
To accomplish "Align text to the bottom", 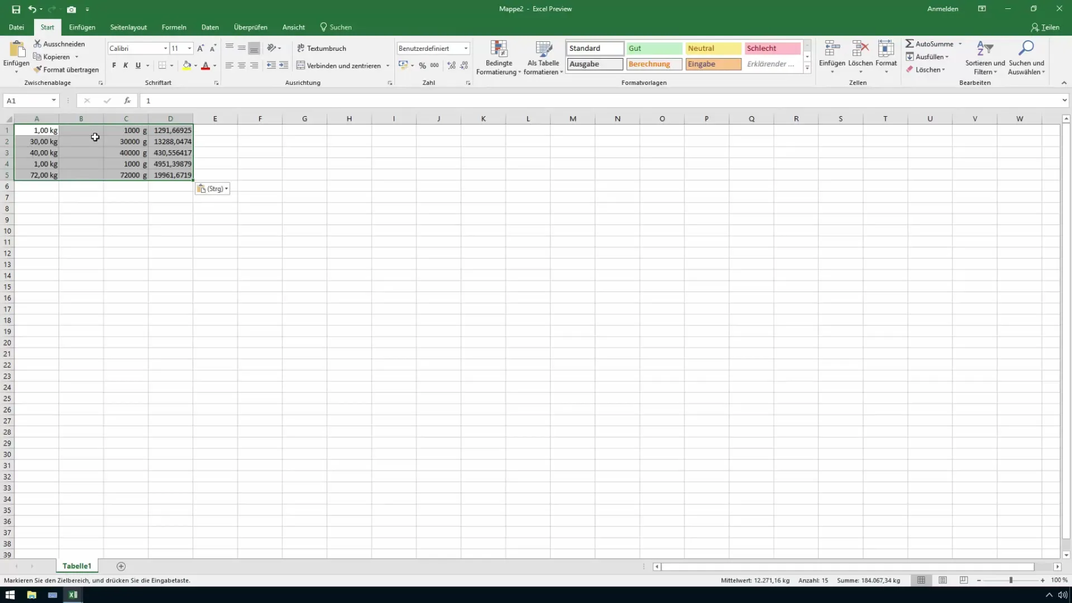I will (254, 48).
